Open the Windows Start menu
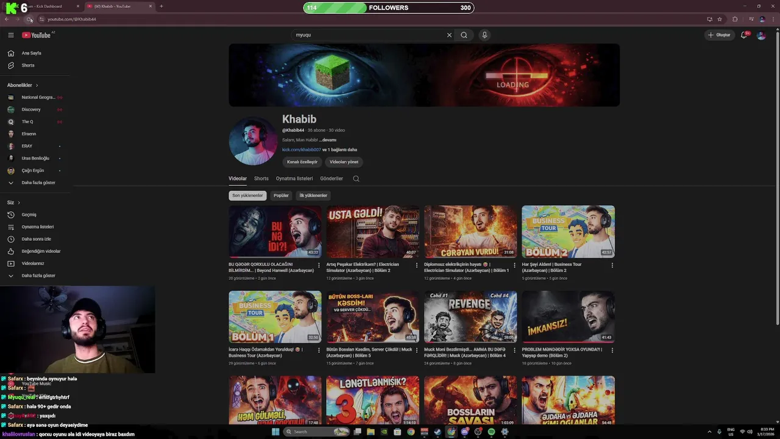 click(x=275, y=432)
